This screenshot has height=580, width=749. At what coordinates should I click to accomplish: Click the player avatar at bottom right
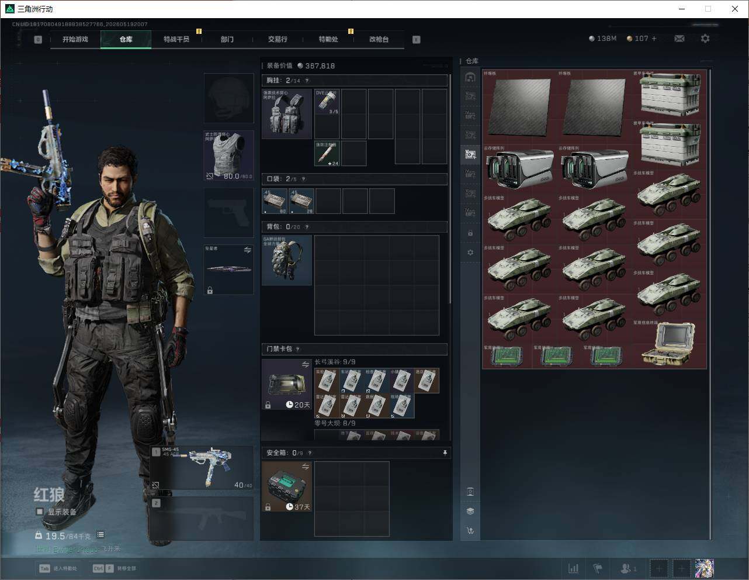(704, 568)
